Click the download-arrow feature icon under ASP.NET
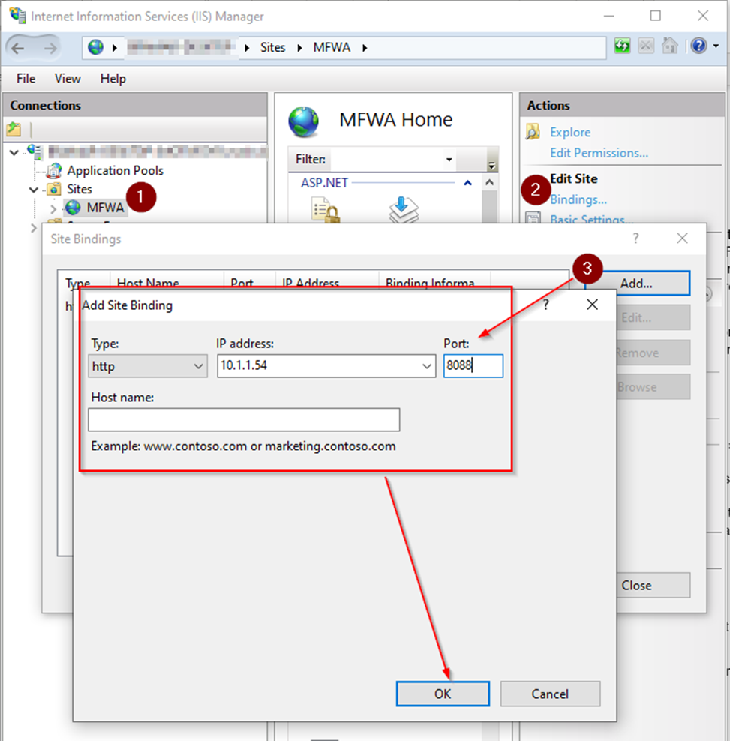Viewport: 730px width, 741px height. [404, 210]
